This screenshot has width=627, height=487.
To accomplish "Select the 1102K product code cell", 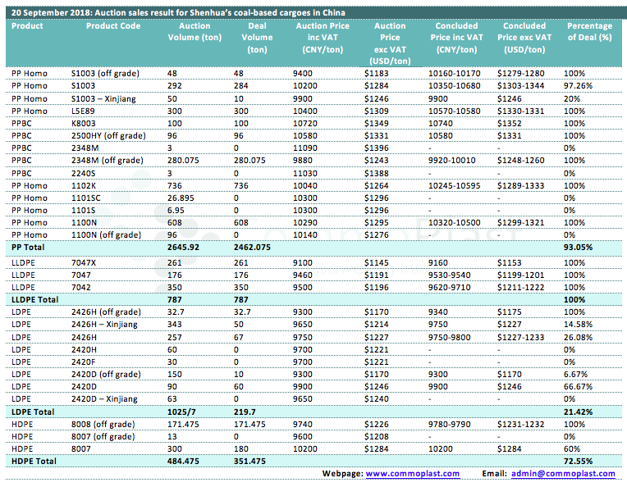I will (x=83, y=185).
